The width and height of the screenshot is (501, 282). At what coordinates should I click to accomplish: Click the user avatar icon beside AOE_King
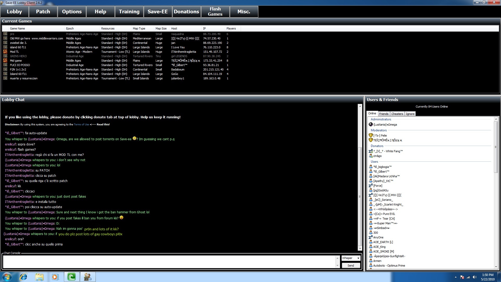371,247
